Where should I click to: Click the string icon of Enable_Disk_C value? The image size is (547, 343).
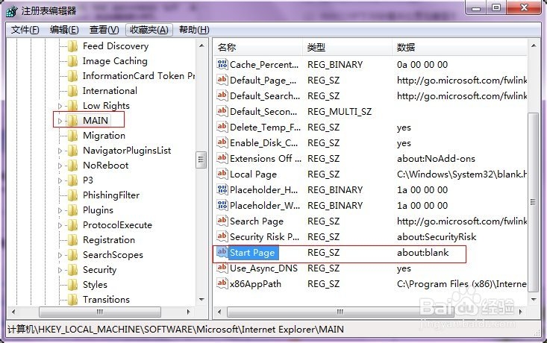click(222, 142)
